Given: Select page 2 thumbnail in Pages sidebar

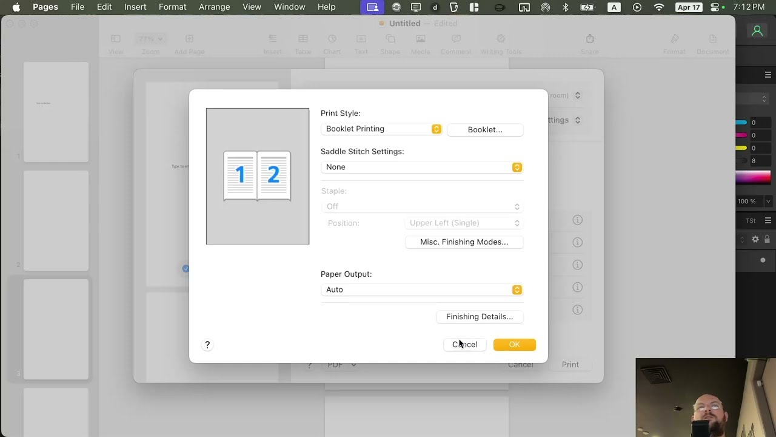Looking at the screenshot, I should [x=56, y=220].
